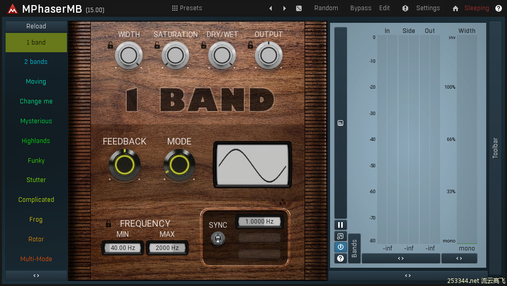The image size is (507, 286).
Task: Select the Mysterious preset
Action: tap(36, 121)
